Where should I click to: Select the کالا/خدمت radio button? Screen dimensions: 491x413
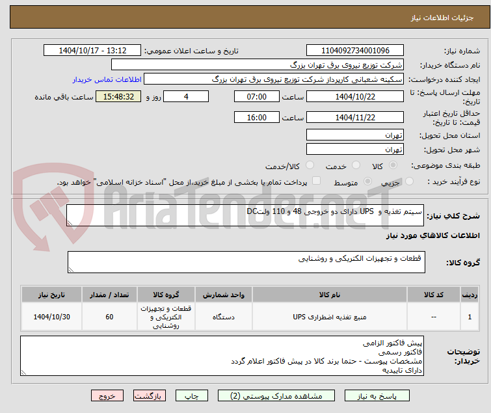(x=310, y=165)
